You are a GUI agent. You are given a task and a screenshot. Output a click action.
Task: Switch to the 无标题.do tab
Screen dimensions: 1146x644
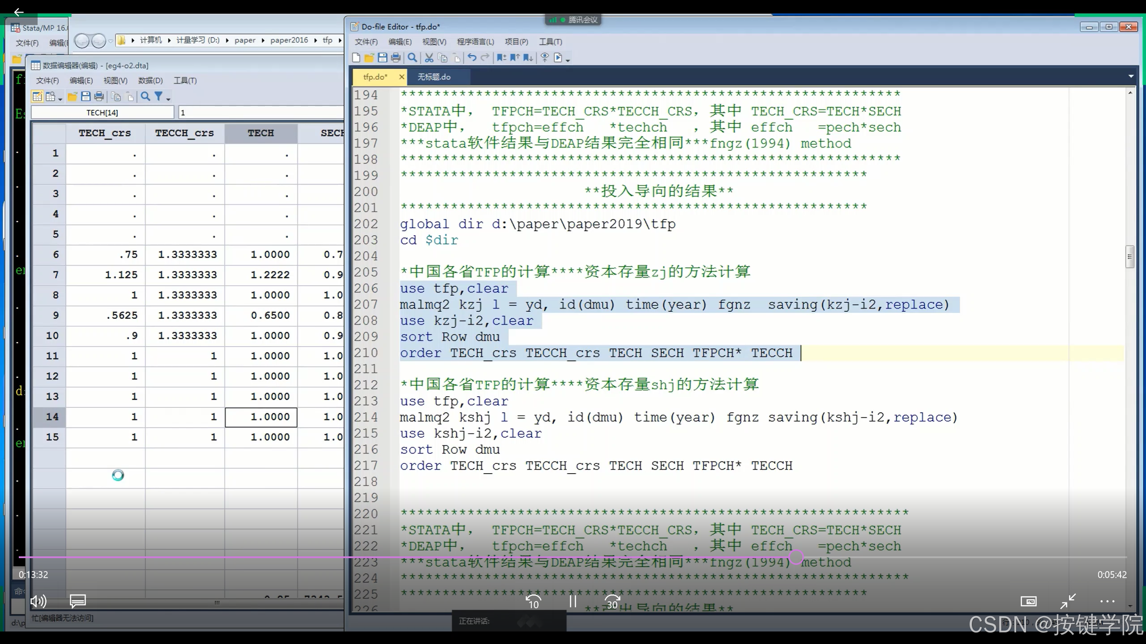click(434, 77)
